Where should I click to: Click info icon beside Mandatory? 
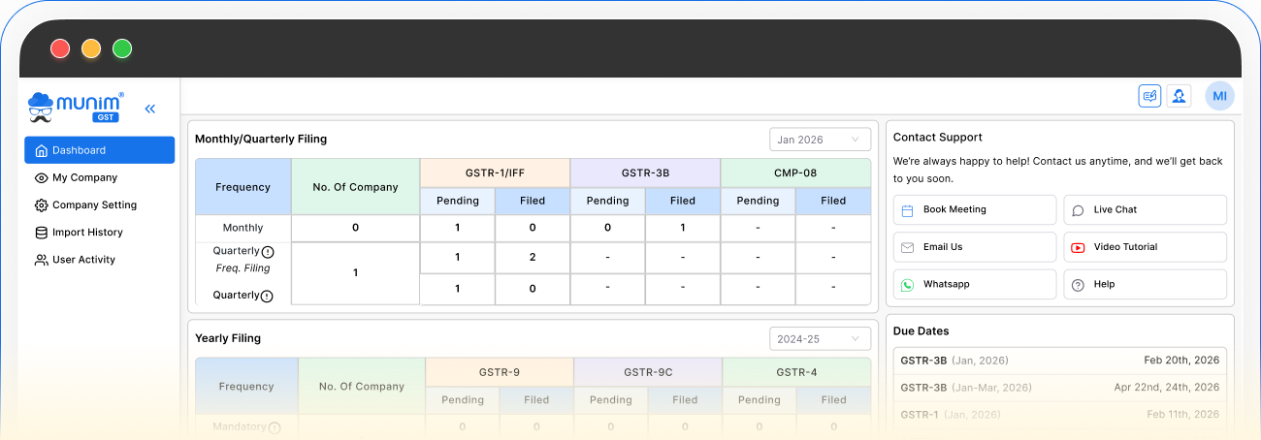pyautogui.click(x=275, y=427)
